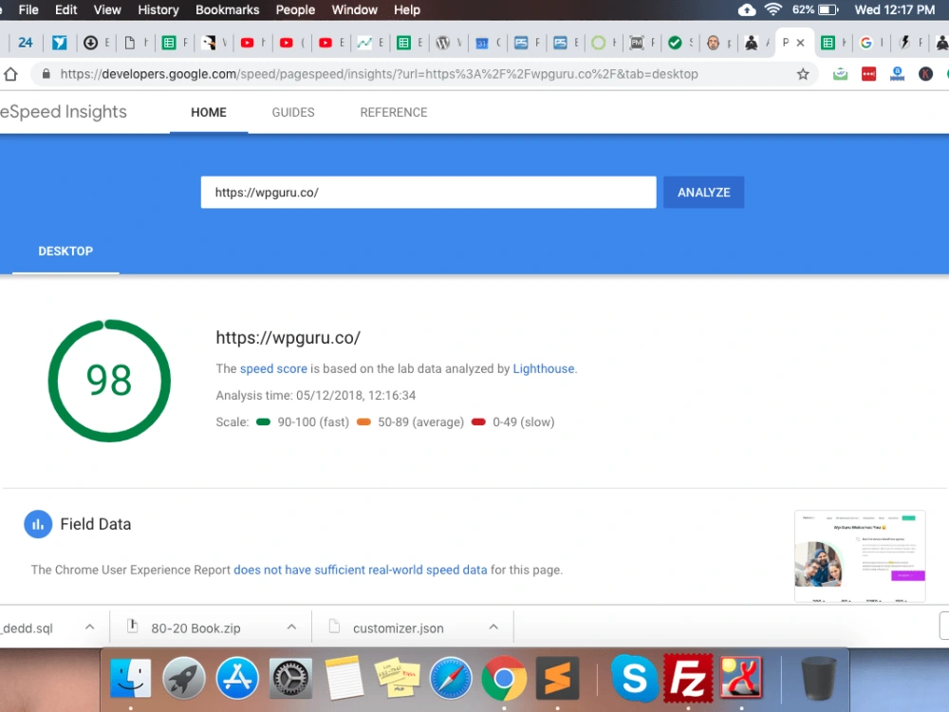This screenshot has height=712, width=949.
Task: Open the 80-20 Book.zip download
Action: pyautogui.click(x=195, y=628)
